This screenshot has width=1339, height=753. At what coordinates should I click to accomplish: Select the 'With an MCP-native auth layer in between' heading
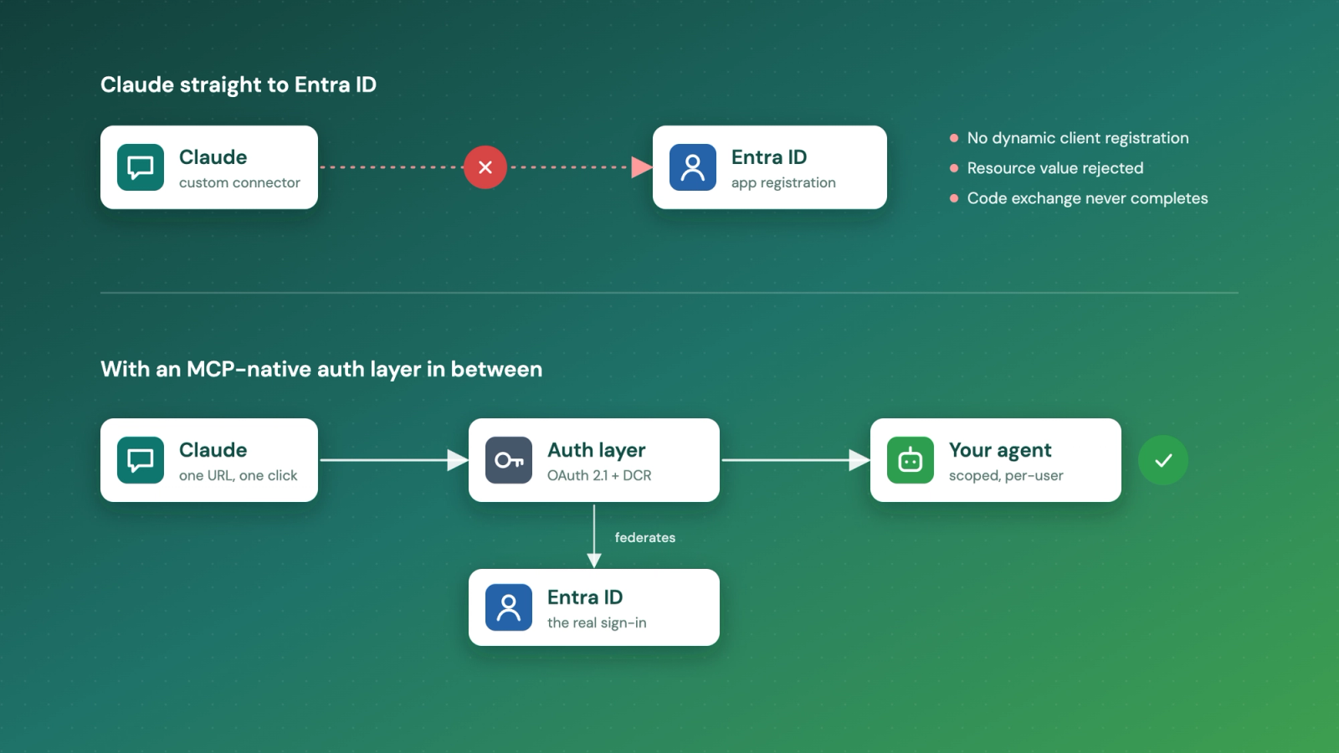[321, 369]
